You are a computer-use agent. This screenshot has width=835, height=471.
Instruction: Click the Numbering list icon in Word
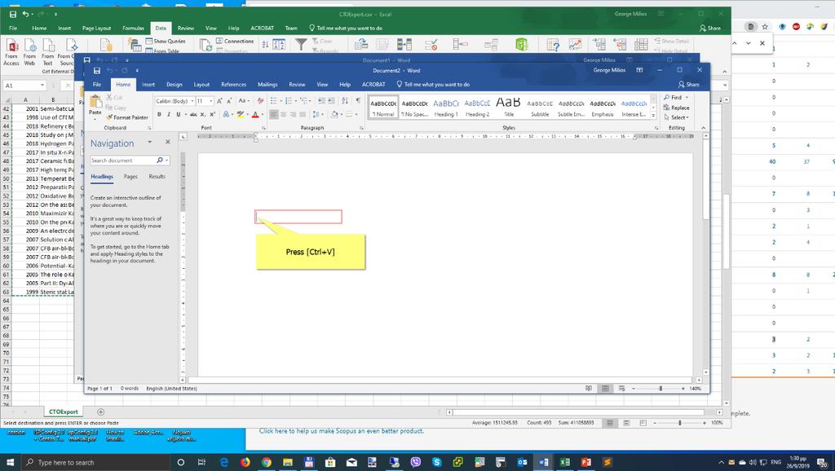click(289, 100)
